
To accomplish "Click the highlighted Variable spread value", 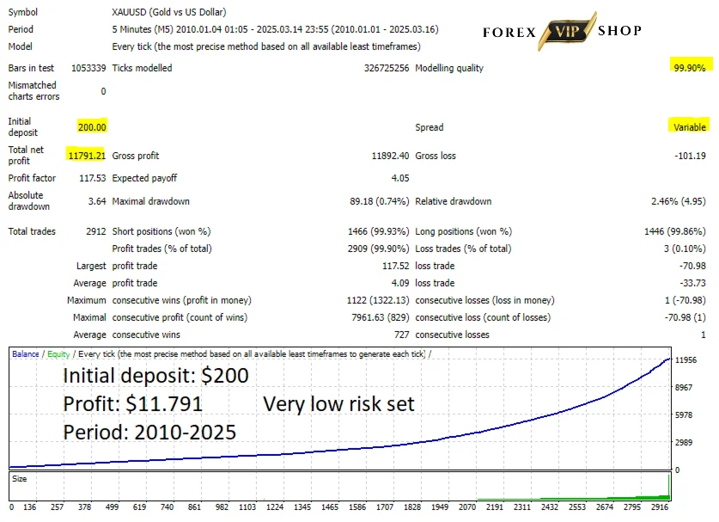I will click(689, 126).
